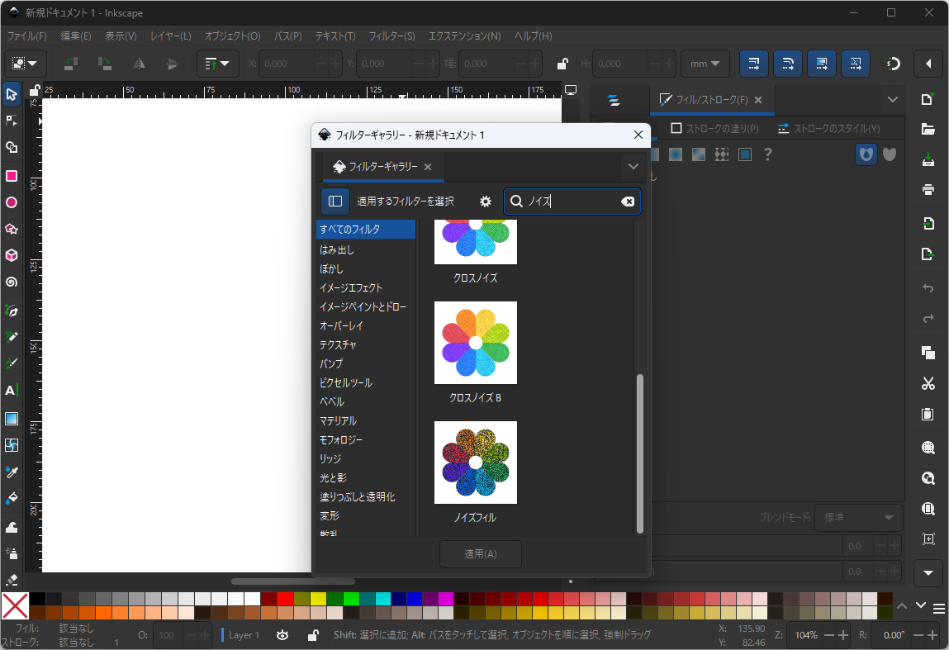Select the Paint bucket tool
This screenshot has width=949, height=650.
point(11,499)
